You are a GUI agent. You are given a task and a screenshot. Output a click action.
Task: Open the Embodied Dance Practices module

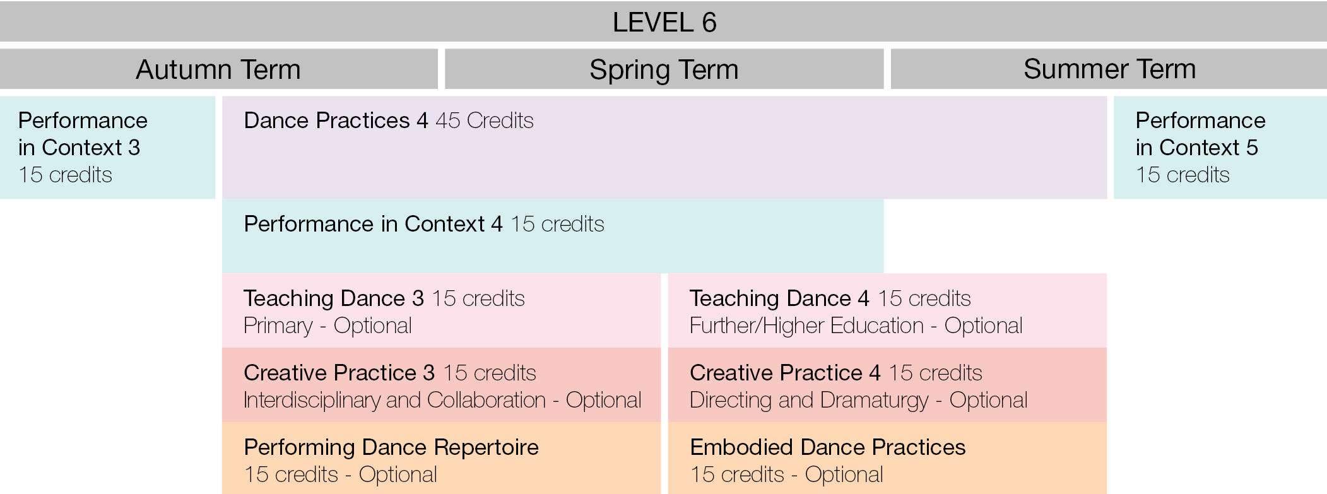[887, 459]
